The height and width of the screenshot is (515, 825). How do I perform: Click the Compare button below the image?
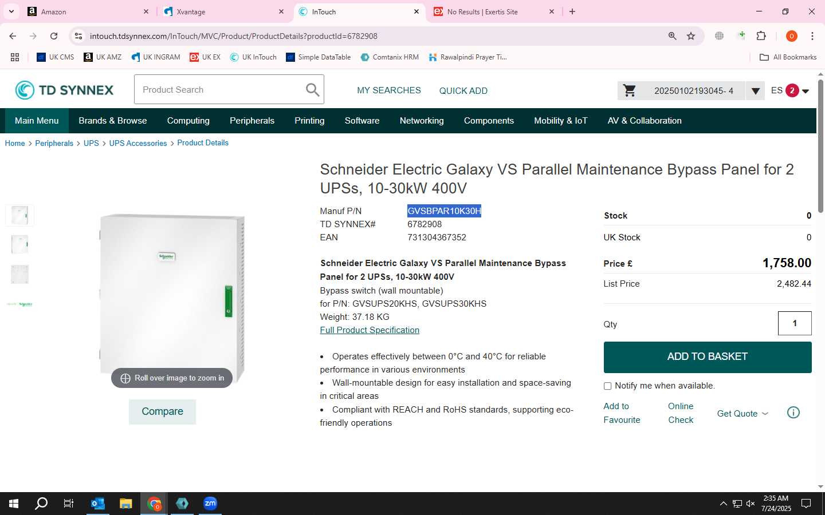pos(162,411)
